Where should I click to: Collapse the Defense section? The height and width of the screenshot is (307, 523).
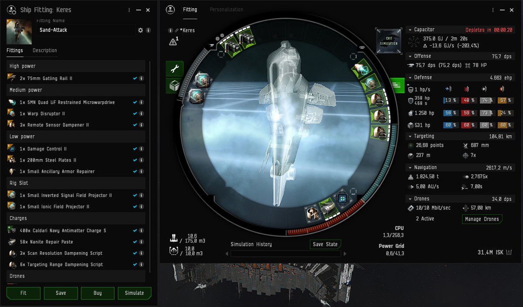tap(410, 78)
